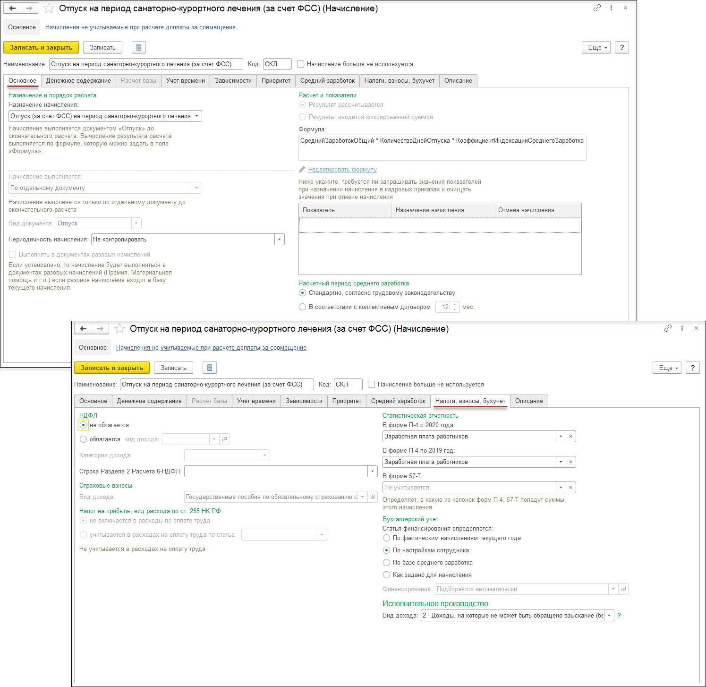Select По настройкам сотрудника option
The image size is (706, 687).
386,550
